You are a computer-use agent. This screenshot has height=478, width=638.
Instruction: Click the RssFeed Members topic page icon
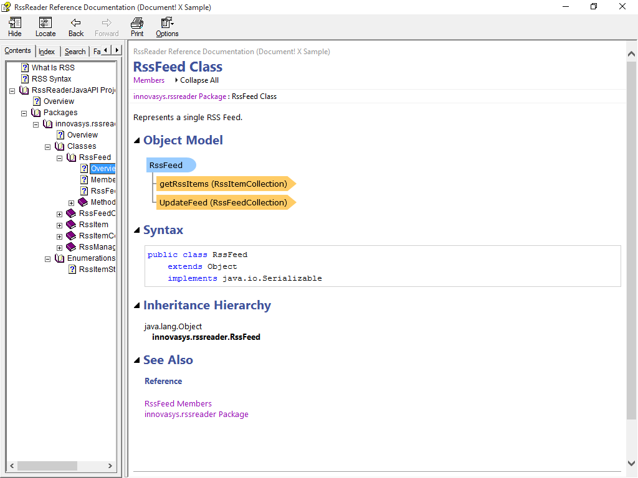pos(84,180)
